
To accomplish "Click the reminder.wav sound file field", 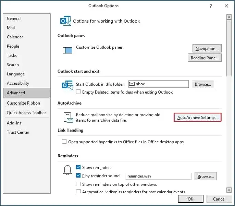I will click(x=158, y=176).
